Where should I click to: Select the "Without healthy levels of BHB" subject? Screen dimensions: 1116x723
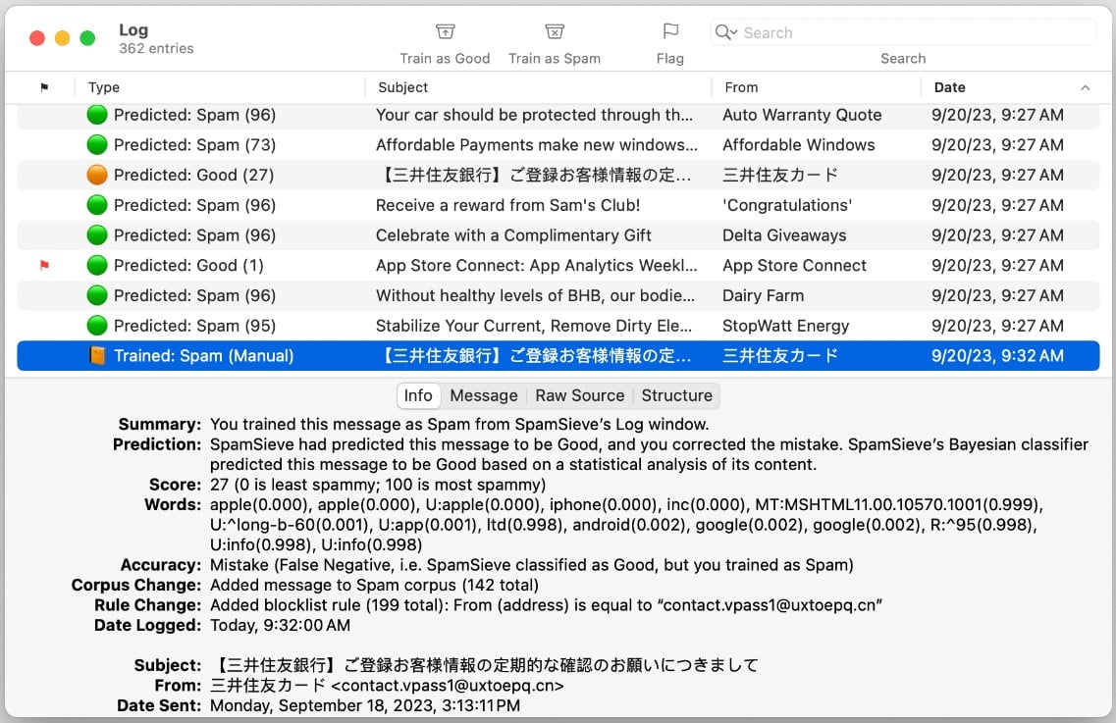click(535, 295)
